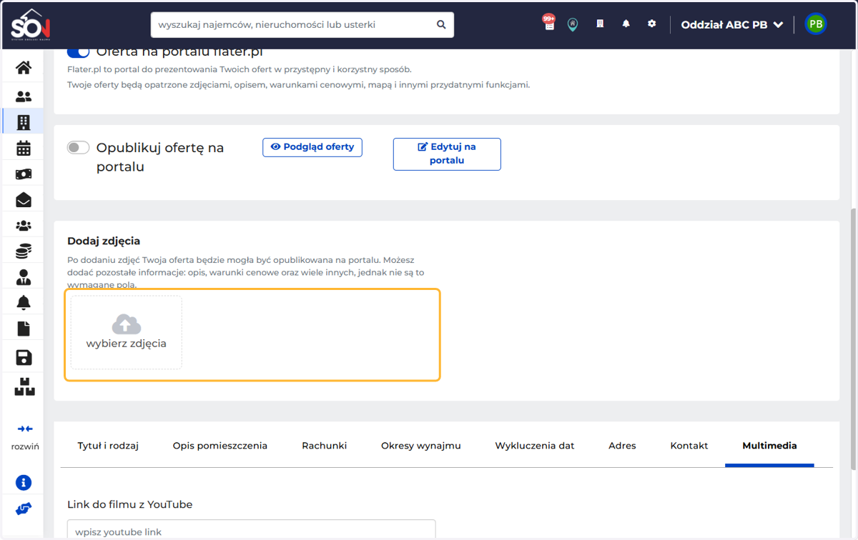Click the page vertical scrollbar
858x540 pixels.
pyautogui.click(x=853, y=339)
